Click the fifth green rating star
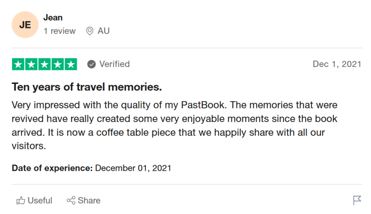The image size is (371, 214). pyautogui.click(x=71, y=64)
